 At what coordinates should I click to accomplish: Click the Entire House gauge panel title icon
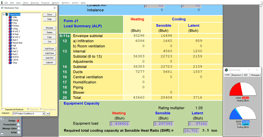pyautogui.click(x=226, y=70)
